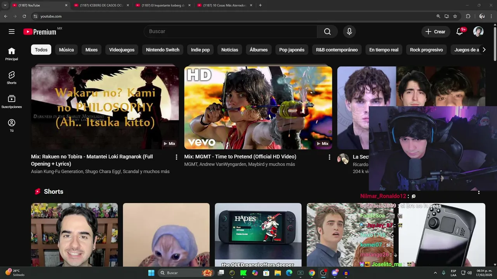Viewport: 497px width, 279px height.
Task: Open the Chrome zoom magnifier icon
Action: click(438, 16)
